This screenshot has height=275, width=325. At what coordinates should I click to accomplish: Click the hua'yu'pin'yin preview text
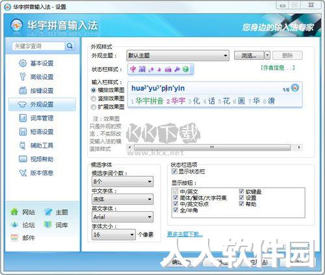pos(158,88)
